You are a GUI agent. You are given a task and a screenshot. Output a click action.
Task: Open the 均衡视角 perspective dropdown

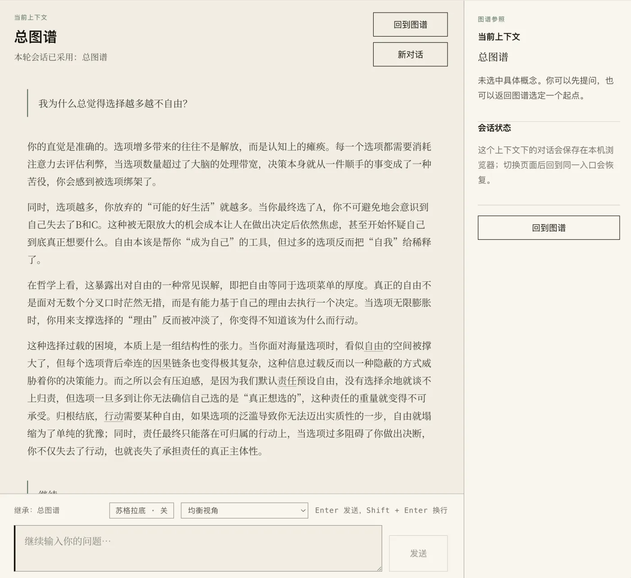coord(244,510)
